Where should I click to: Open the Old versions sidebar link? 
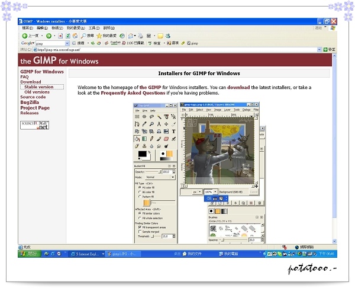37,92
